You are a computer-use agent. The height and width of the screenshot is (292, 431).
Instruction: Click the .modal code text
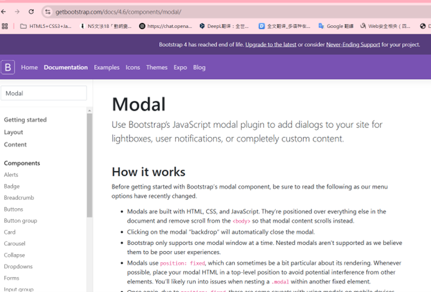(280, 282)
